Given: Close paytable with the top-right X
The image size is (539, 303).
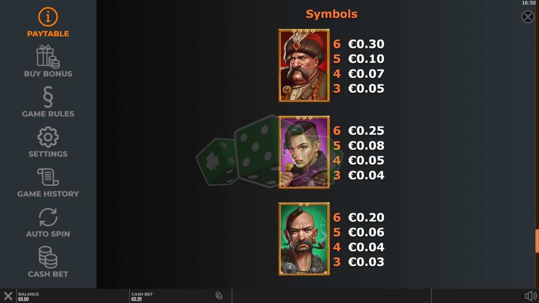Looking at the screenshot, I should 528,17.
